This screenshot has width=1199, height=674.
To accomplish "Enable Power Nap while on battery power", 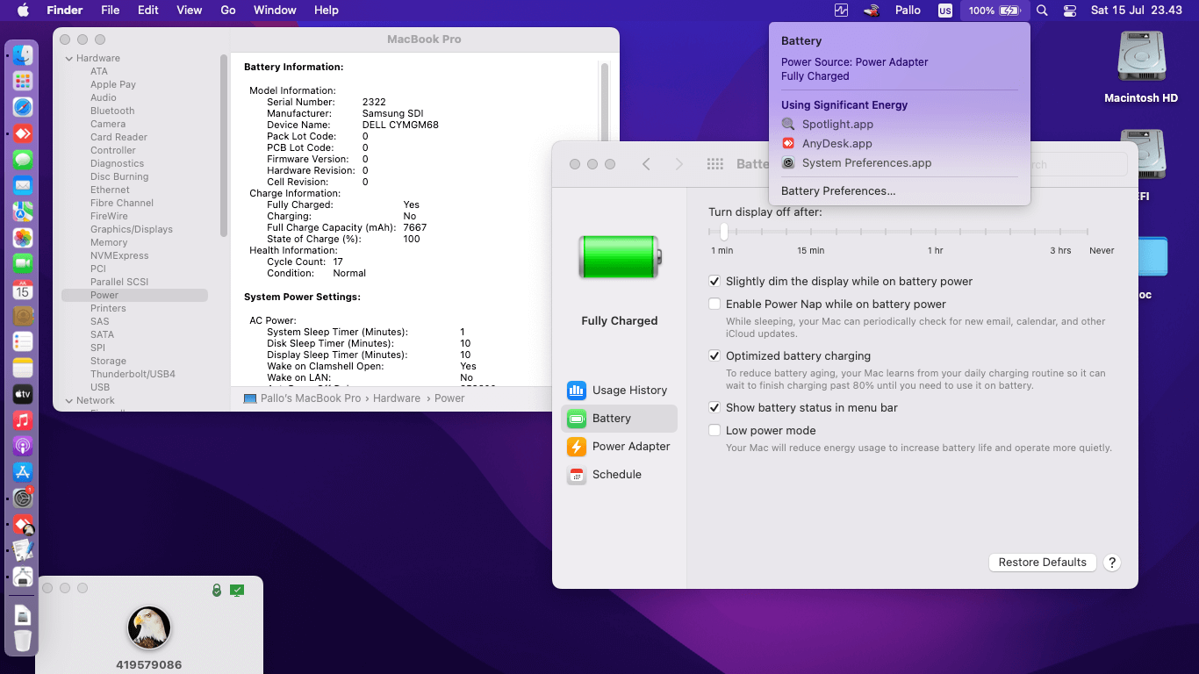I will pyautogui.click(x=715, y=305).
